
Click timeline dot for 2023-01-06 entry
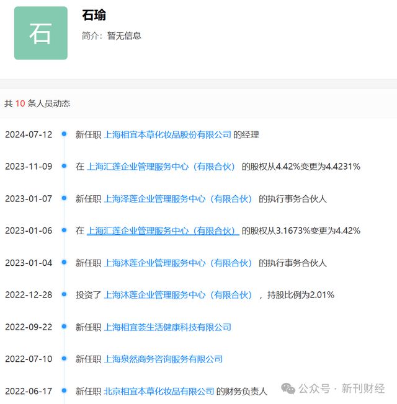64,230
